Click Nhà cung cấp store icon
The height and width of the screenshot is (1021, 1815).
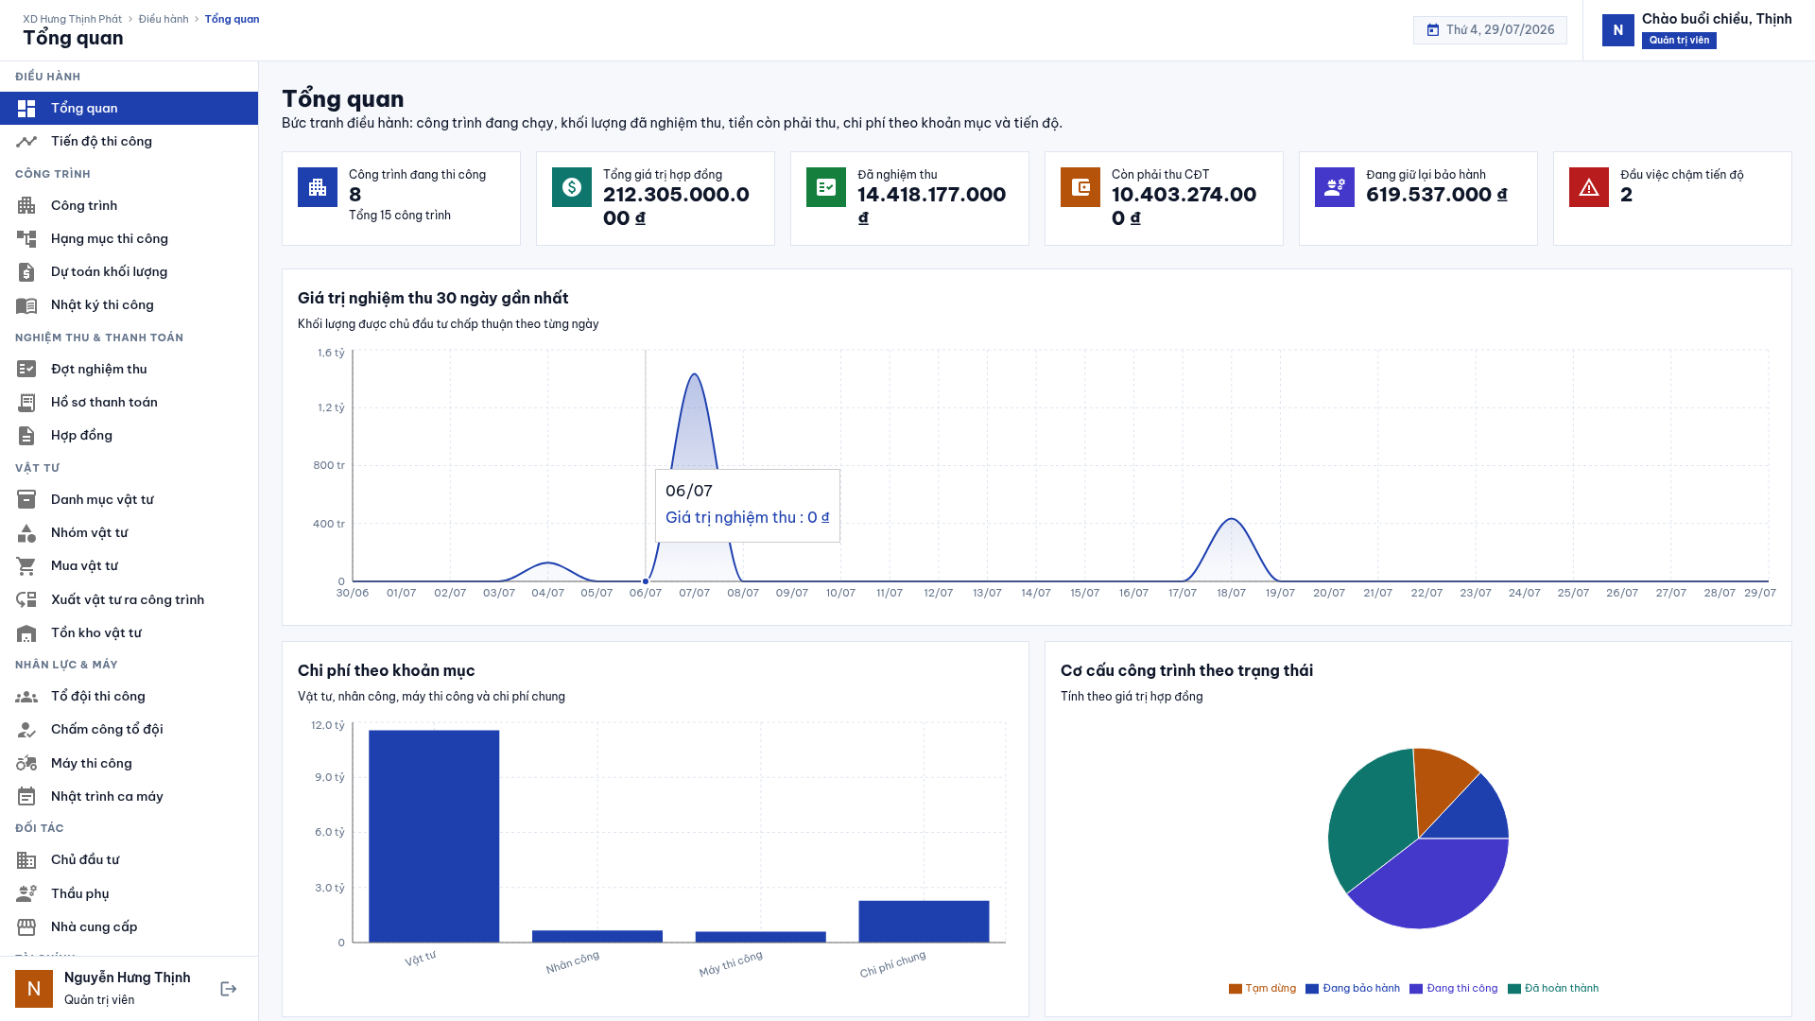click(x=26, y=927)
